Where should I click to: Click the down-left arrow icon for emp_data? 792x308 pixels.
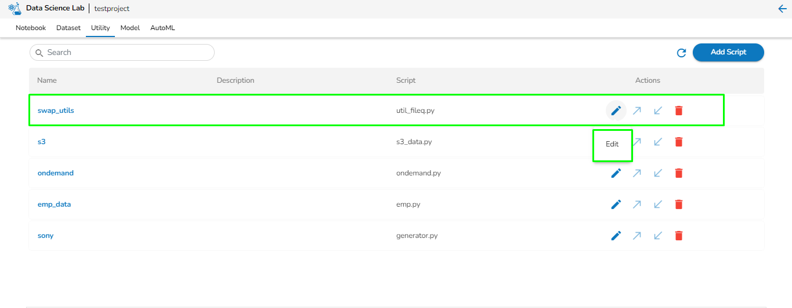(658, 204)
